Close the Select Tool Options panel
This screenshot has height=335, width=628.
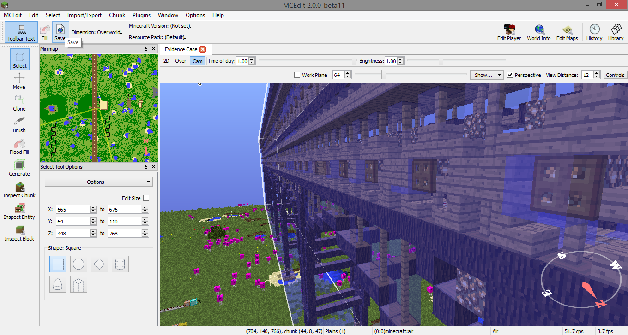pos(154,167)
